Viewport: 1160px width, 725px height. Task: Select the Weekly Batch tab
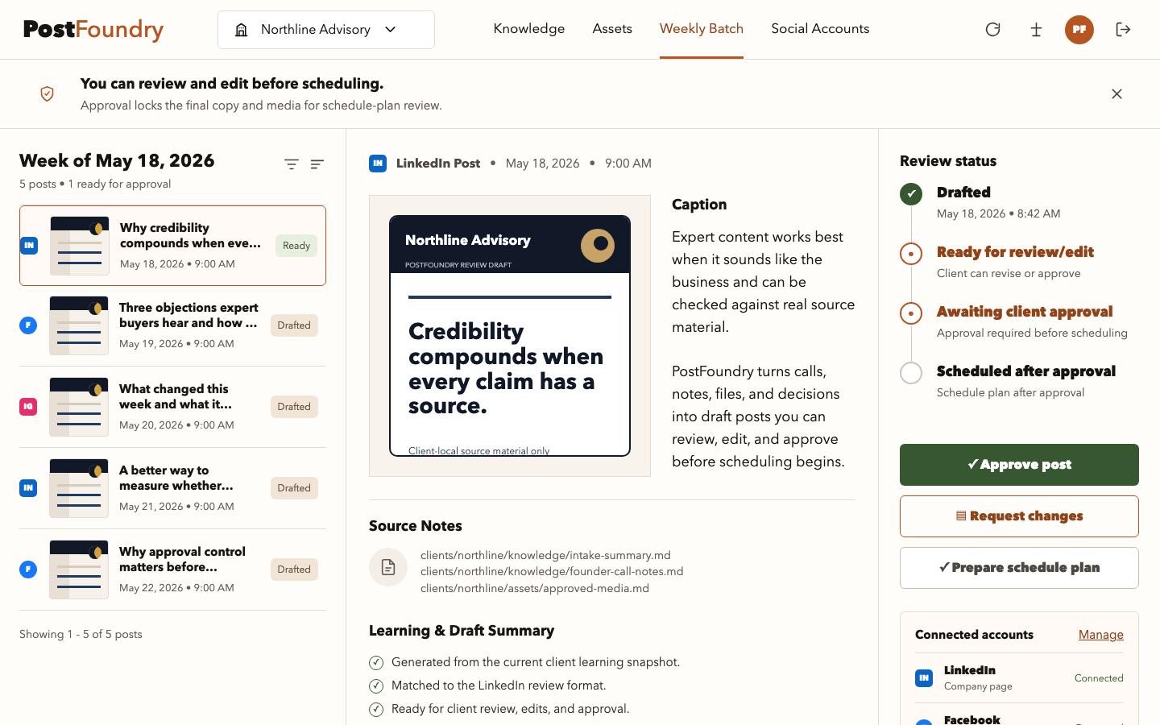[702, 29]
